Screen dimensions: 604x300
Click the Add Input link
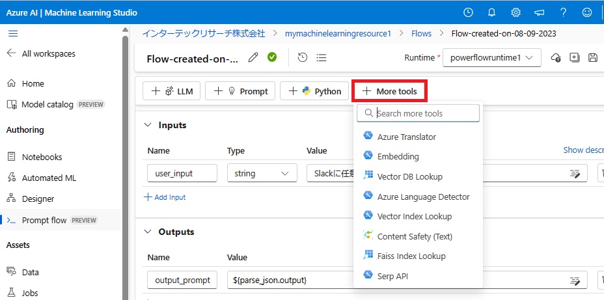165,197
